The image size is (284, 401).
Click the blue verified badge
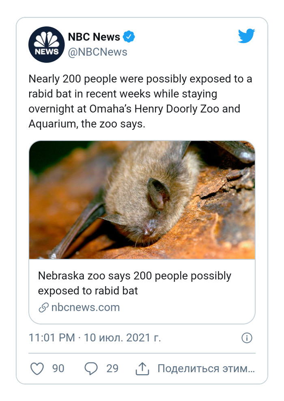(129, 37)
